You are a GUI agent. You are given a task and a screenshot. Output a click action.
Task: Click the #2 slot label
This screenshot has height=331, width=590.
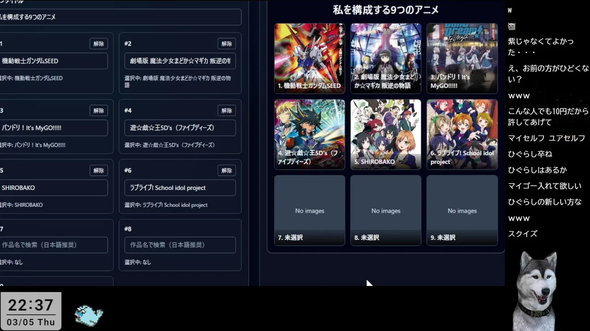128,44
